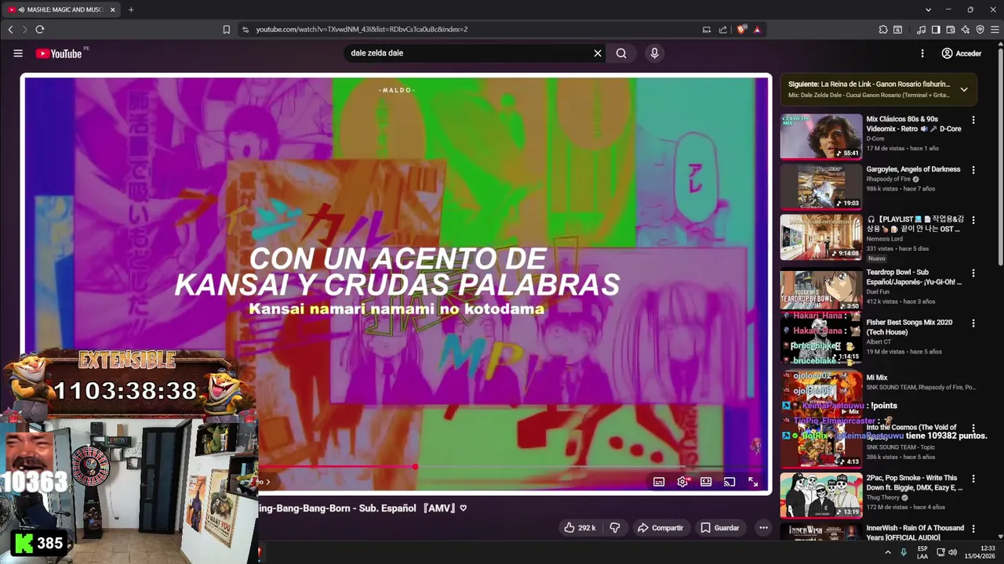1004x564 pixels.
Task: Bookmark this page from the address bar
Action: tap(227, 29)
